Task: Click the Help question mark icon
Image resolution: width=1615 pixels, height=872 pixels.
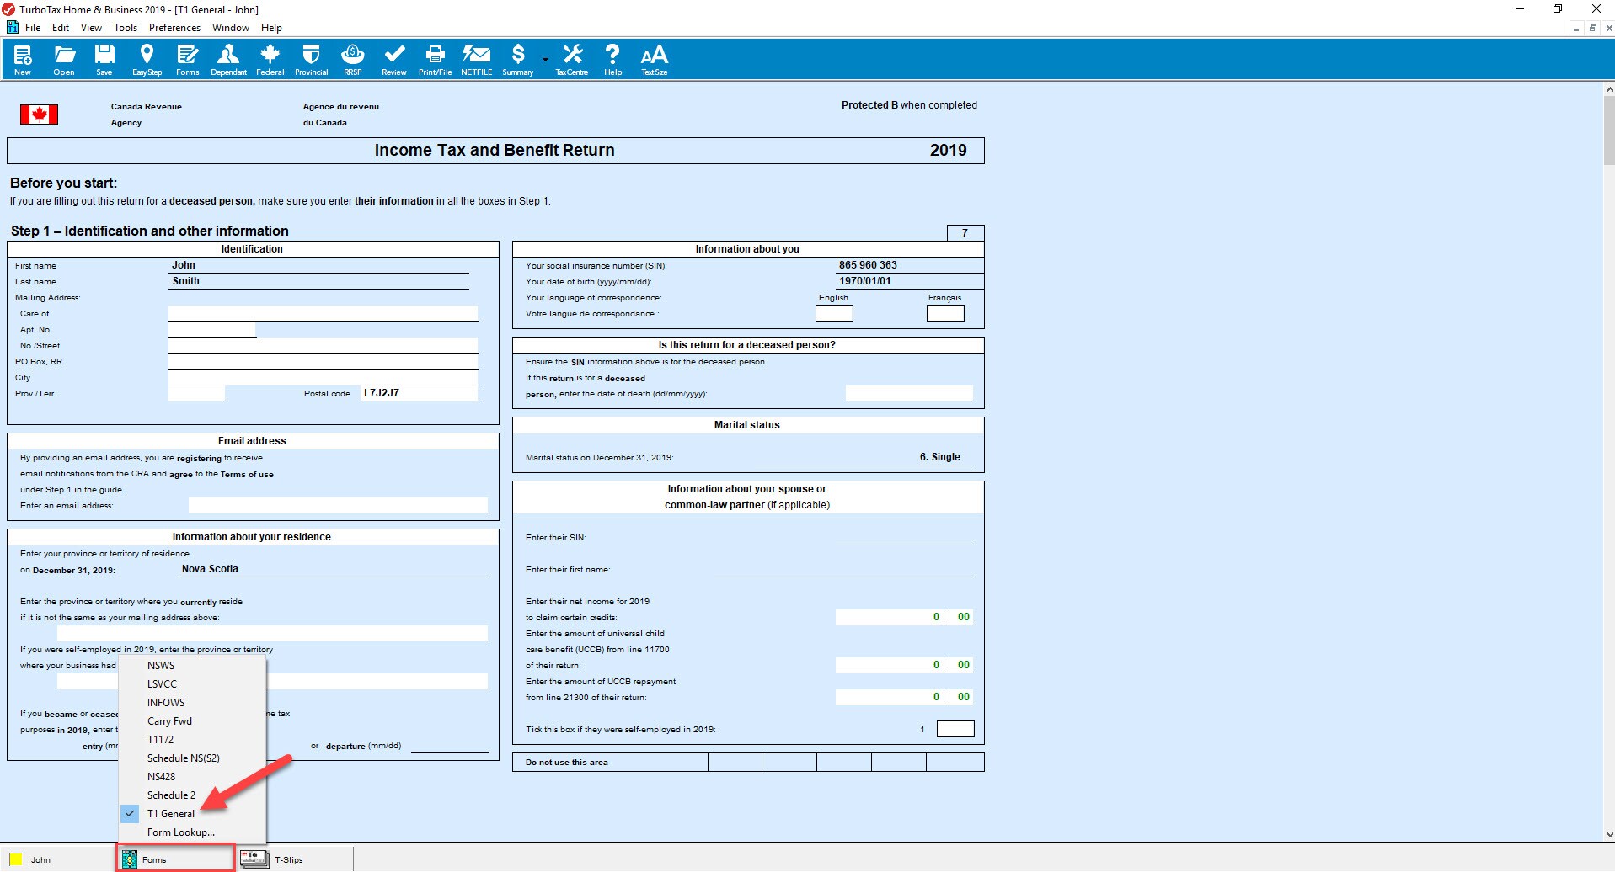Action: 612,60
